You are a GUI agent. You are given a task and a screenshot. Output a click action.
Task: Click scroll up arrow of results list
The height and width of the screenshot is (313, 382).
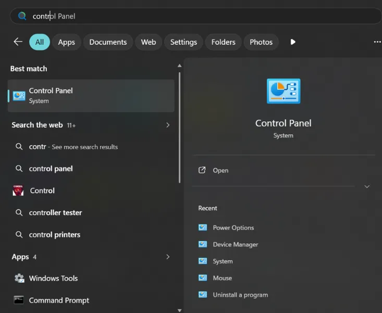pyautogui.click(x=180, y=66)
